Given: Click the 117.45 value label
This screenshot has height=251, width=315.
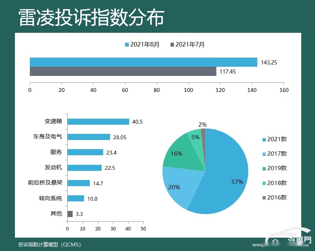Looking at the screenshot, I should click(x=227, y=72).
